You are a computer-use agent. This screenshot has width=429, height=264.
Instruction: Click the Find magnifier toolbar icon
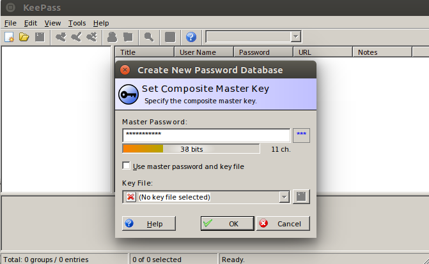pyautogui.click(x=149, y=37)
